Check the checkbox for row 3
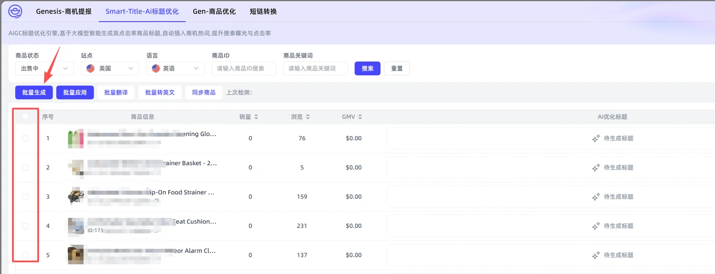The width and height of the screenshot is (715, 274). 26,196
